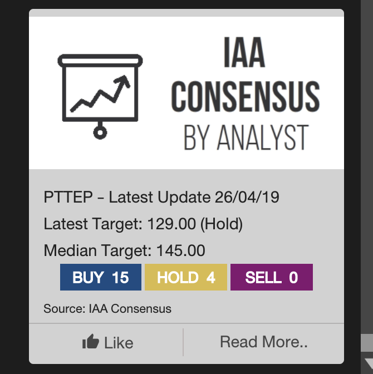Click the round stand base of board icon

point(100,132)
